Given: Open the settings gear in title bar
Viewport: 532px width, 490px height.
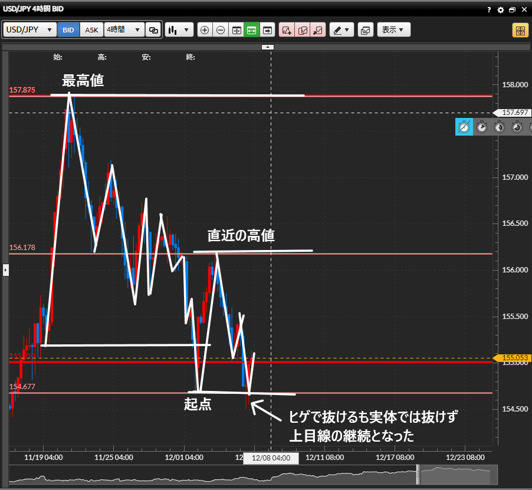Looking at the screenshot, I should click(501, 10).
